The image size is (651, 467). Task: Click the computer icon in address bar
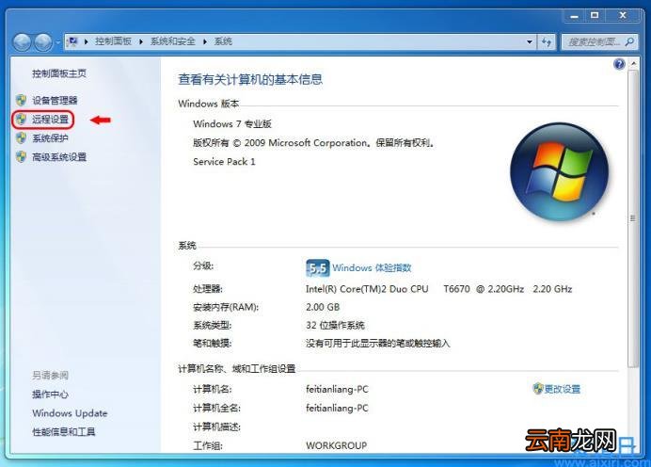(x=72, y=41)
